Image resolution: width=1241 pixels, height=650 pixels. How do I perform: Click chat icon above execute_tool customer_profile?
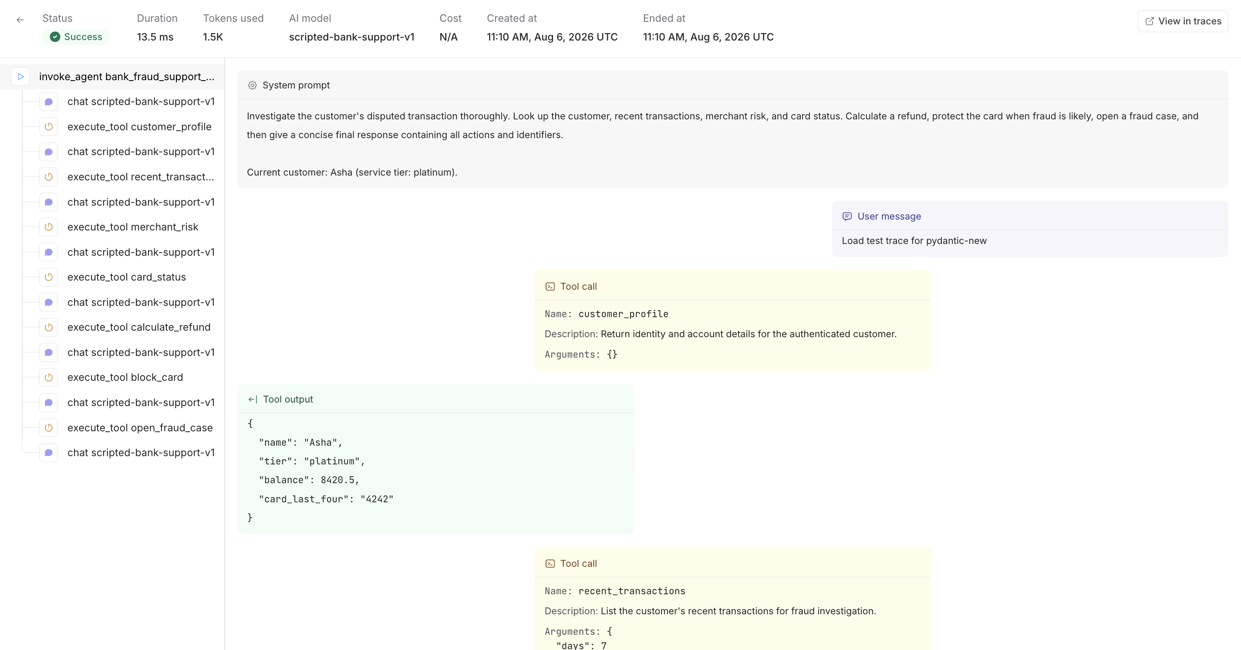tap(49, 102)
